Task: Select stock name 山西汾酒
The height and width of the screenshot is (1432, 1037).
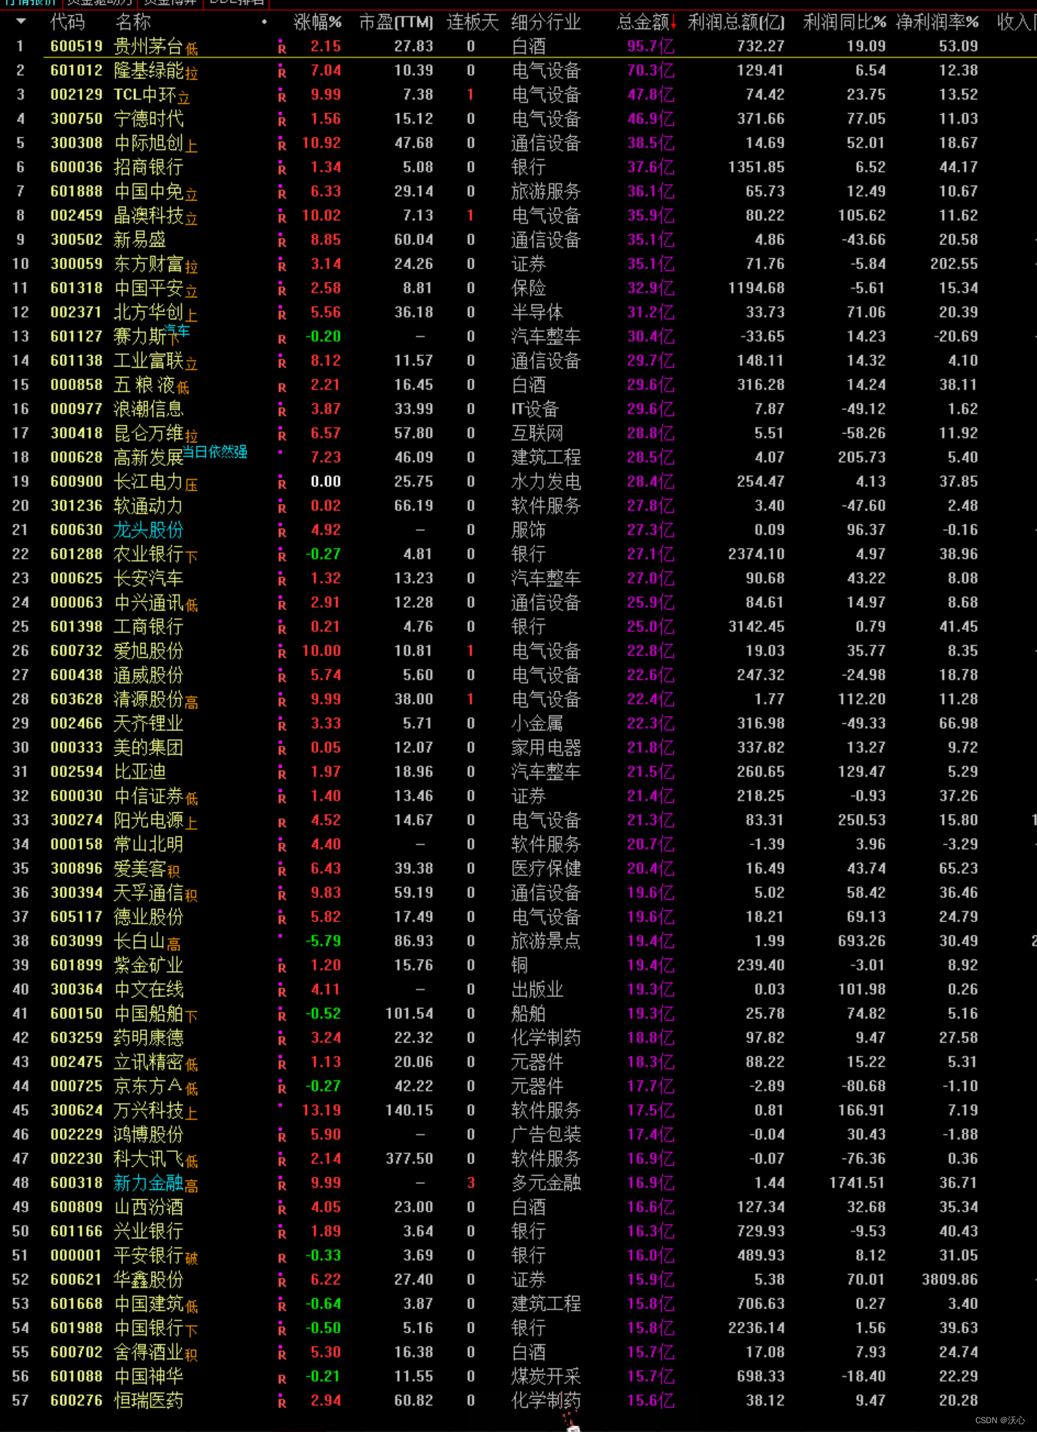Action: (x=149, y=1207)
